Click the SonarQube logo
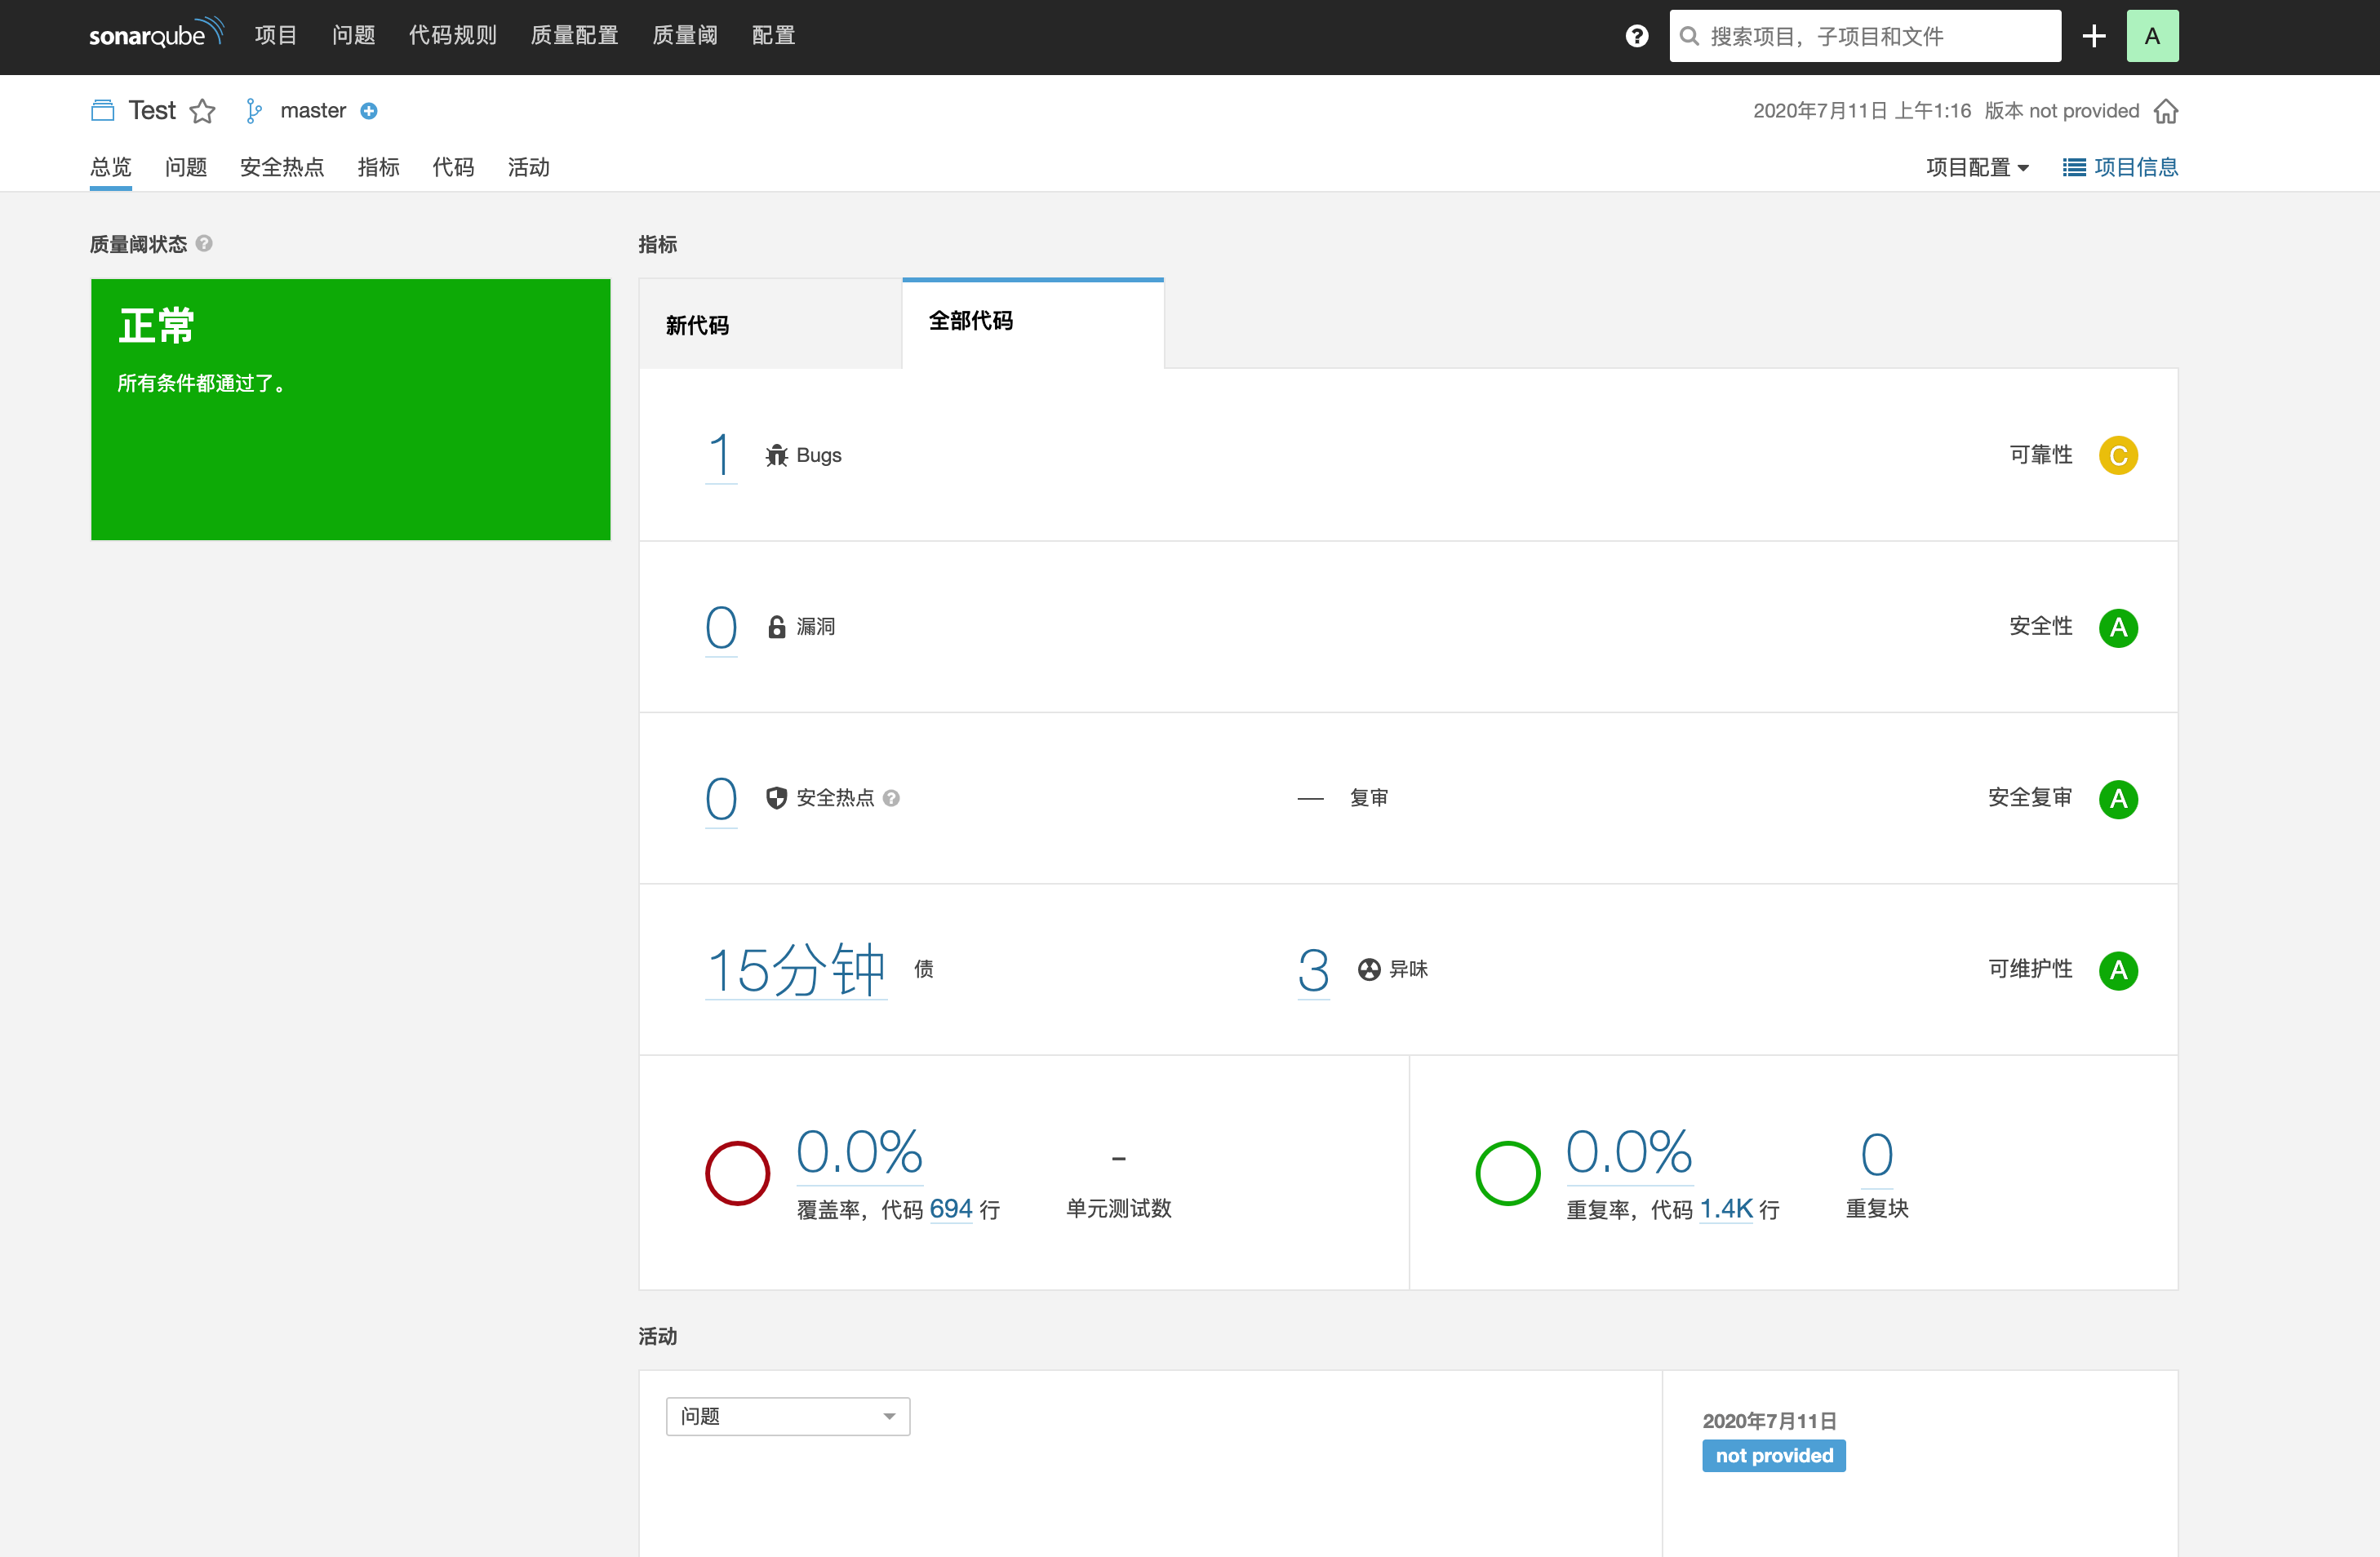The width and height of the screenshot is (2380, 1557). (155, 34)
